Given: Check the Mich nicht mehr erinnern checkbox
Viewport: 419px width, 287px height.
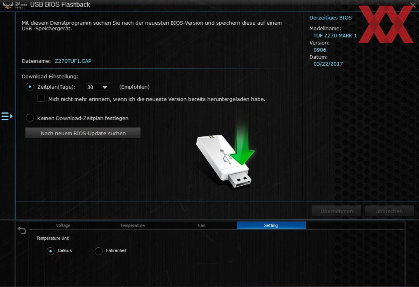Looking at the screenshot, I should [41, 99].
